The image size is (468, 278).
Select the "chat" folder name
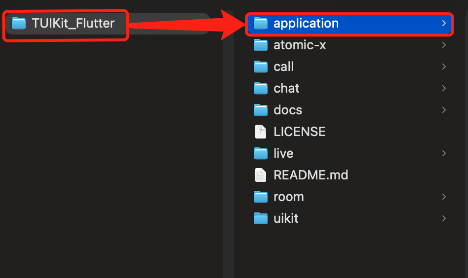[x=286, y=89]
